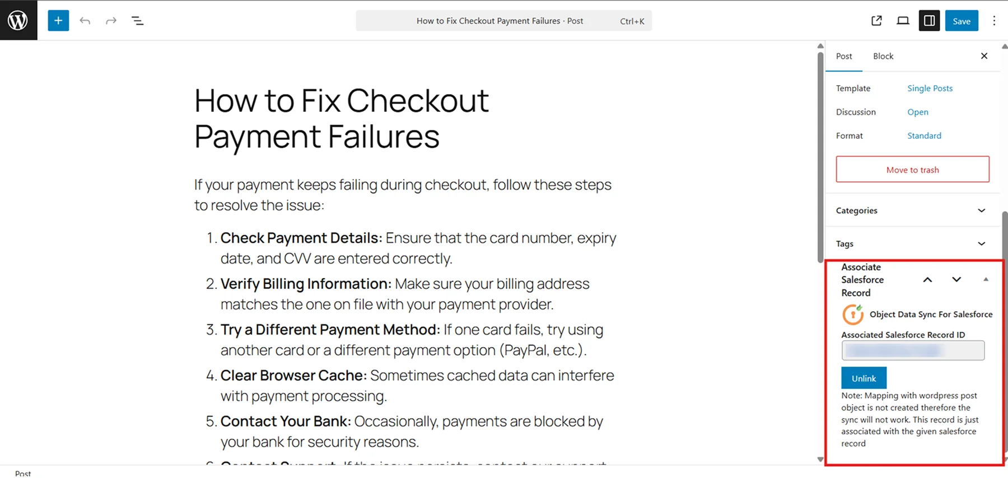Select the Post tab in sidebar
The width and height of the screenshot is (1008, 478).
pos(844,56)
